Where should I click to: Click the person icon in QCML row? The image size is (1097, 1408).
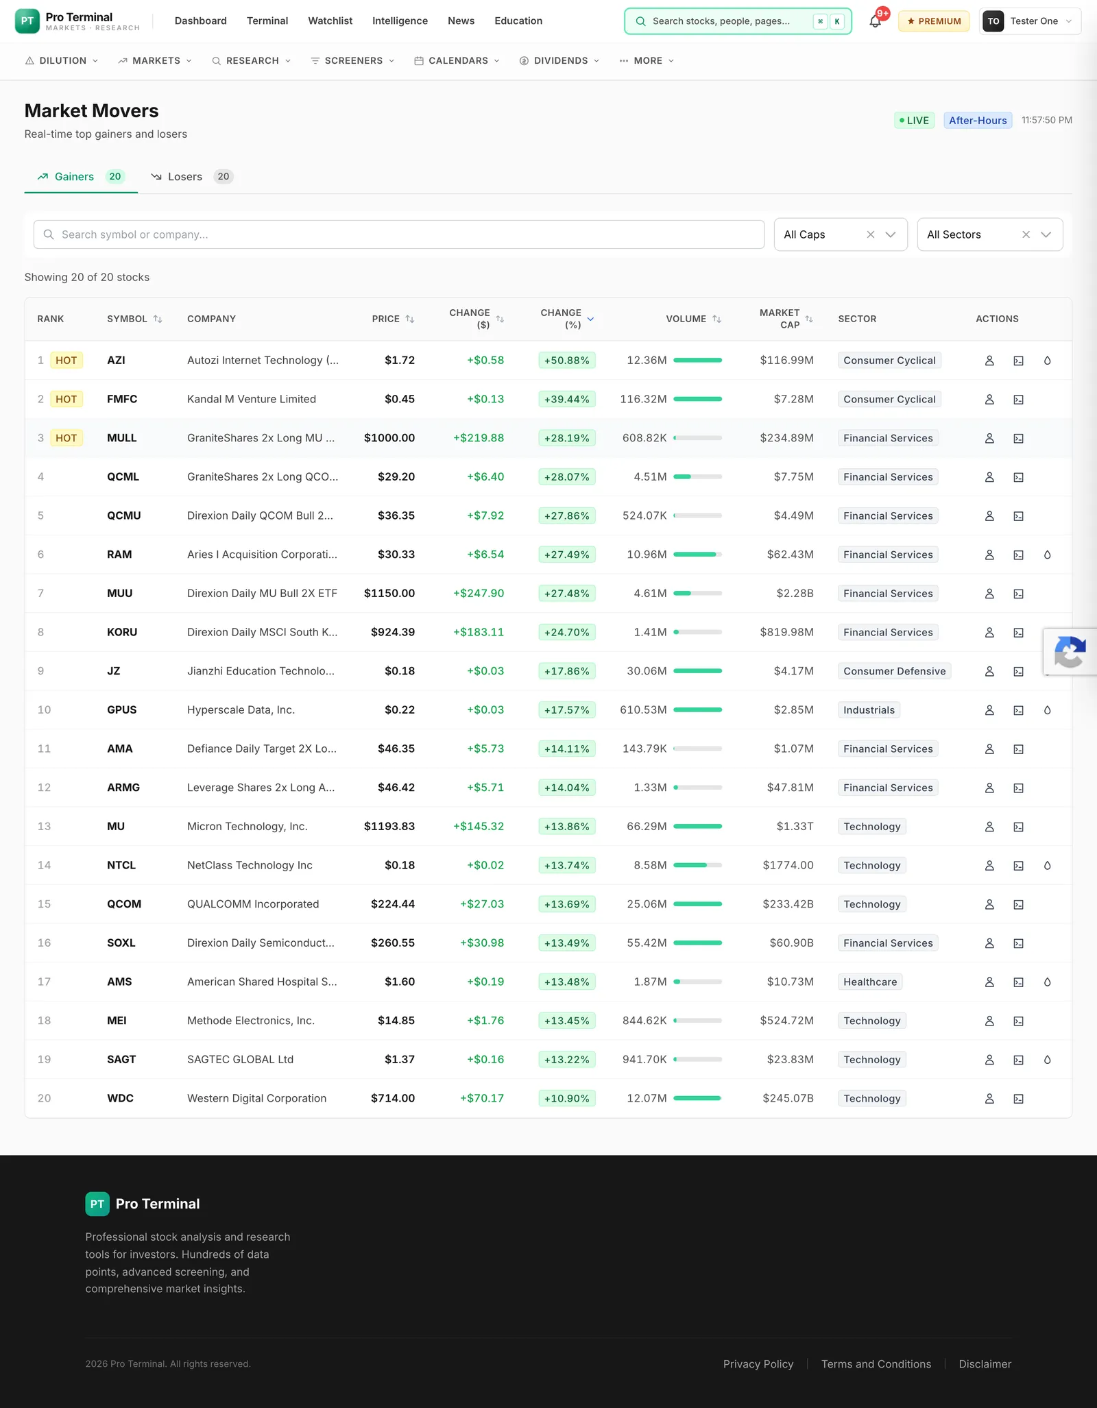pos(989,477)
